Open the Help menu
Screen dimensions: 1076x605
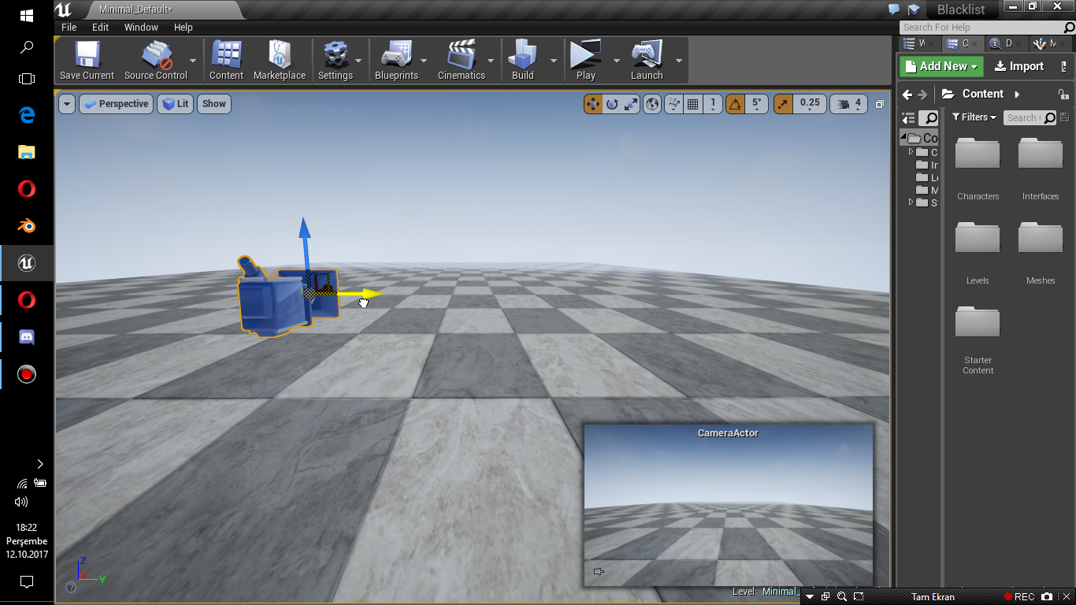tap(183, 27)
